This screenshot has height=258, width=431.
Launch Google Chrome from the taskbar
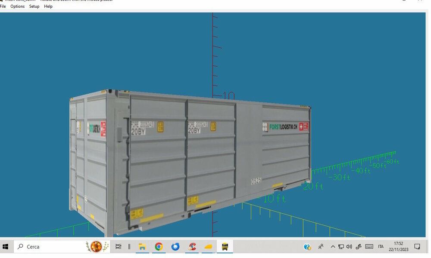pos(159,247)
